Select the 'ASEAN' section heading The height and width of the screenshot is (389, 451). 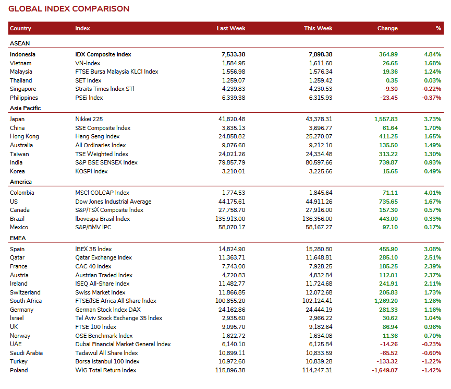(20, 43)
